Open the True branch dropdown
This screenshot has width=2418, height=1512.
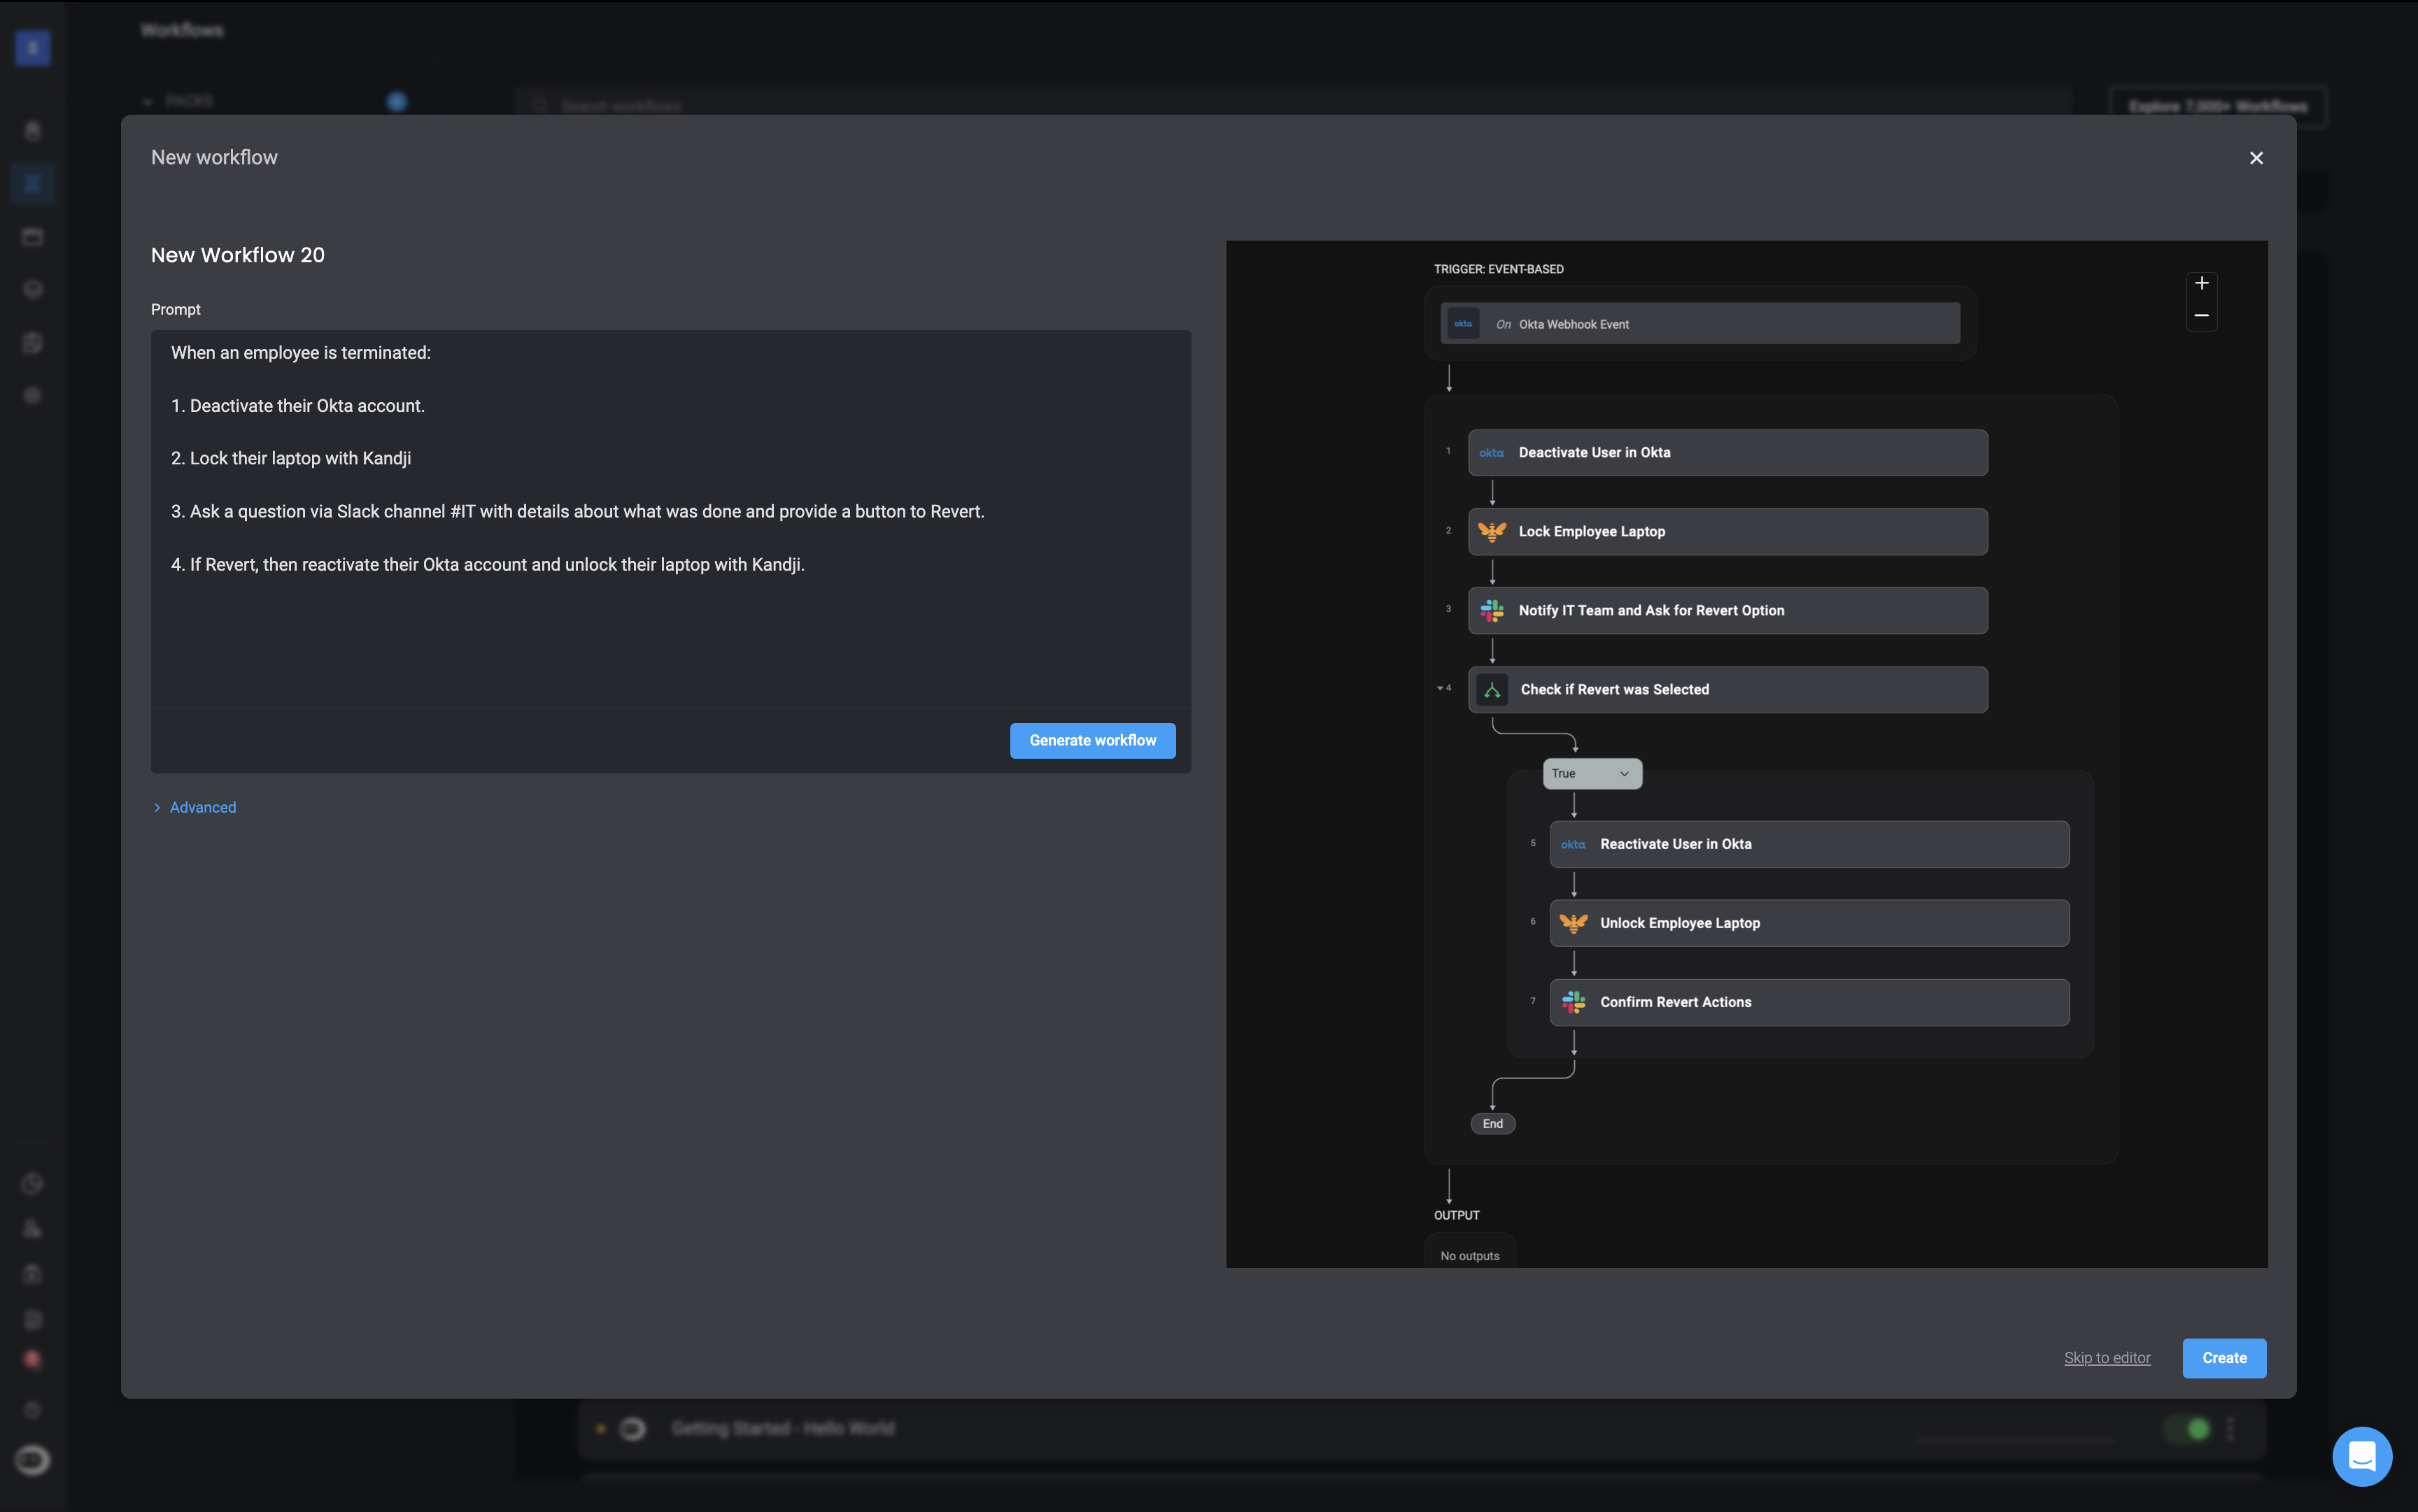tap(1592, 774)
